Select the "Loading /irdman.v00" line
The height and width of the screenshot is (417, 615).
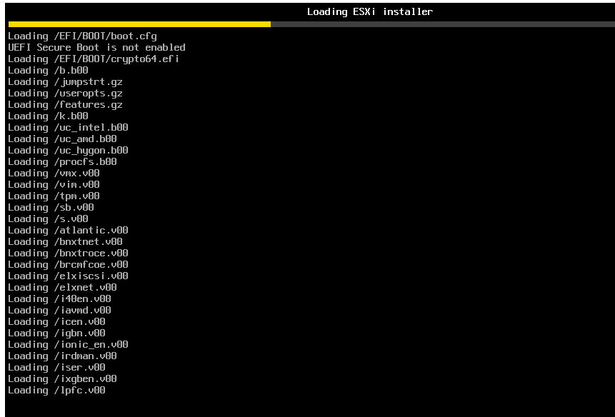coord(62,356)
